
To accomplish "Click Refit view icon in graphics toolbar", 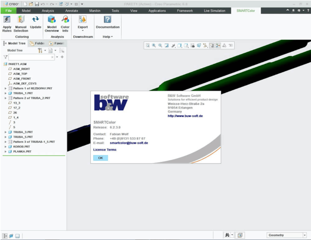I will pos(147,45).
